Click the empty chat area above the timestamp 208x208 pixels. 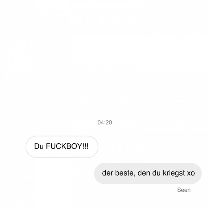pyautogui.click(x=104, y=60)
